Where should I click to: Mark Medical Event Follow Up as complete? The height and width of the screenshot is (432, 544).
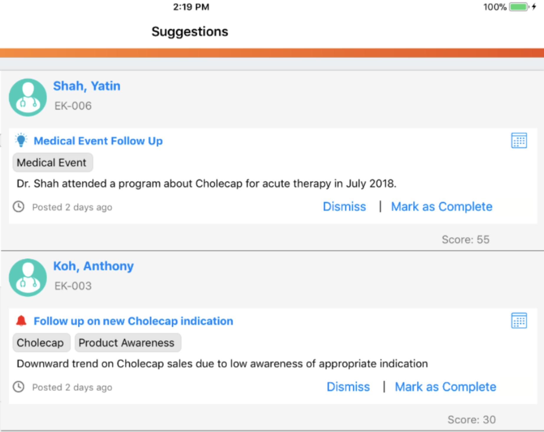coord(441,207)
